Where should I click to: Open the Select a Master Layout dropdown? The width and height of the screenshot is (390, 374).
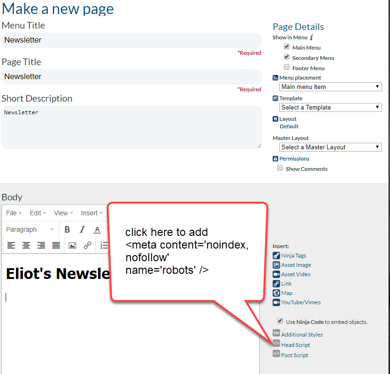point(331,147)
